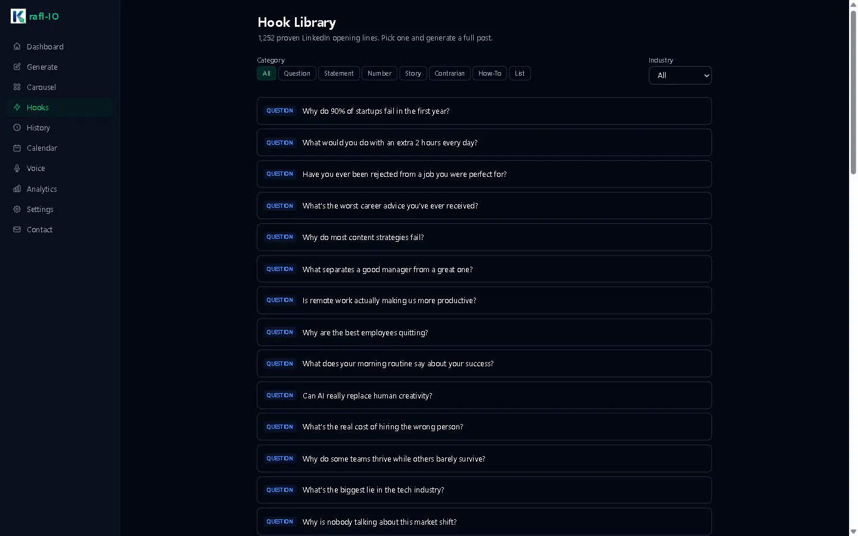Select "Why are the best employees quitting?"
The height and width of the screenshot is (536, 858).
point(484,332)
